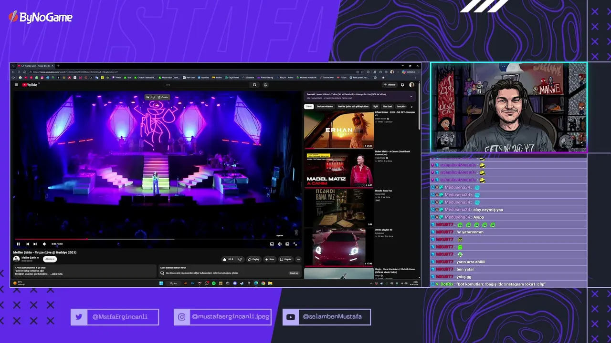Open live chat replay Paneli aç

click(294, 273)
